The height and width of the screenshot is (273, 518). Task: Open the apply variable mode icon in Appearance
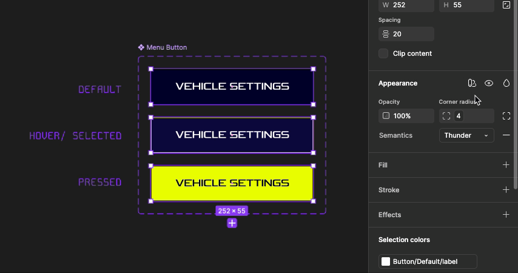pyautogui.click(x=472, y=83)
